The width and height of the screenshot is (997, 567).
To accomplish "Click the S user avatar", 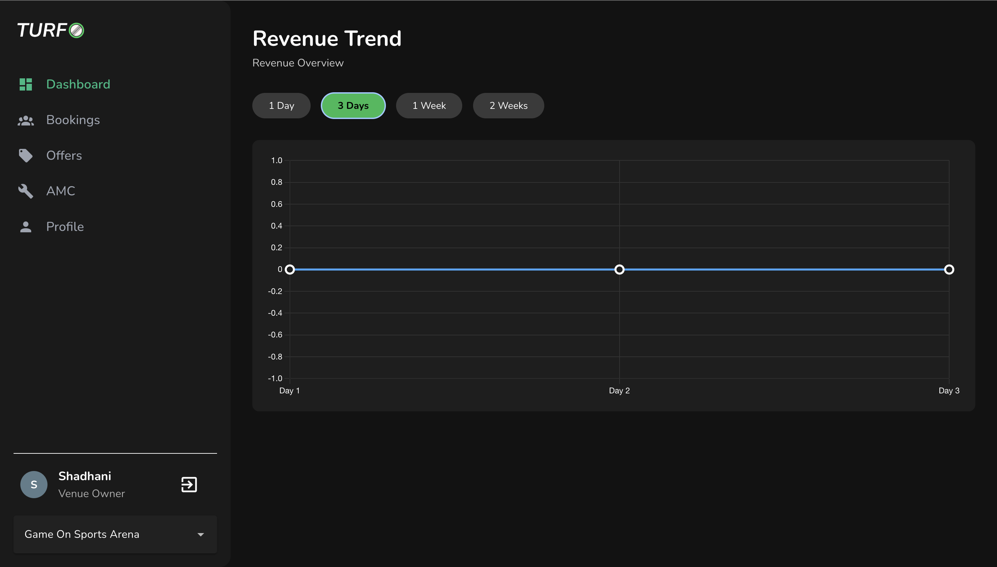I will coord(34,485).
